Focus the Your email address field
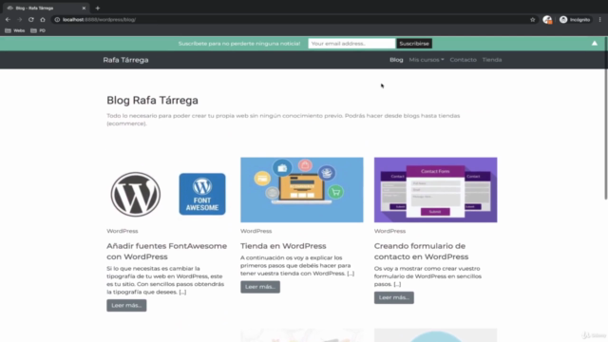 tap(351, 44)
